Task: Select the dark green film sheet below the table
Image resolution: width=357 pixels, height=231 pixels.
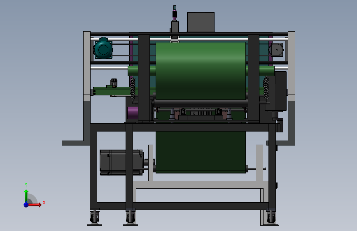Action: [x=201, y=152]
